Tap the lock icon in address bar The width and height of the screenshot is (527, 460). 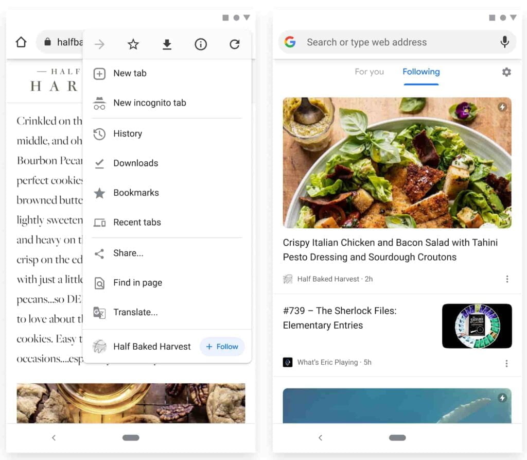click(48, 42)
